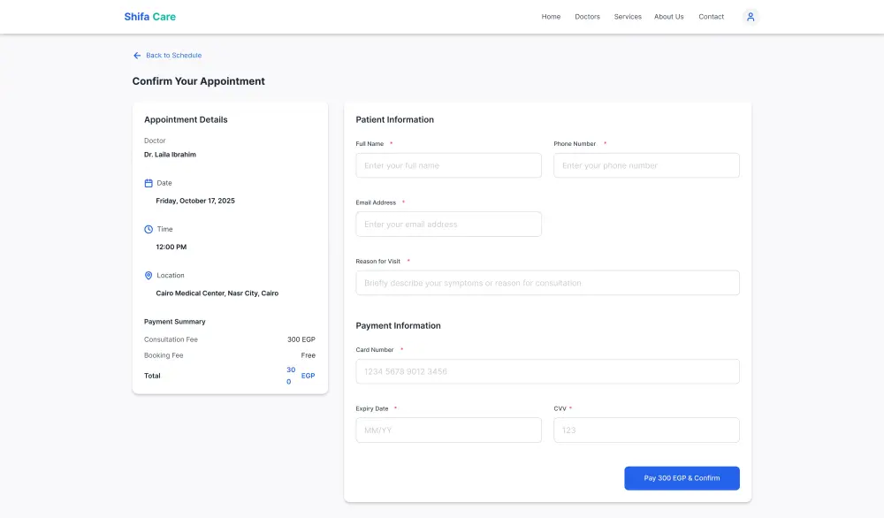Click the Expiry Date field
The width and height of the screenshot is (884, 518).
tap(448, 430)
